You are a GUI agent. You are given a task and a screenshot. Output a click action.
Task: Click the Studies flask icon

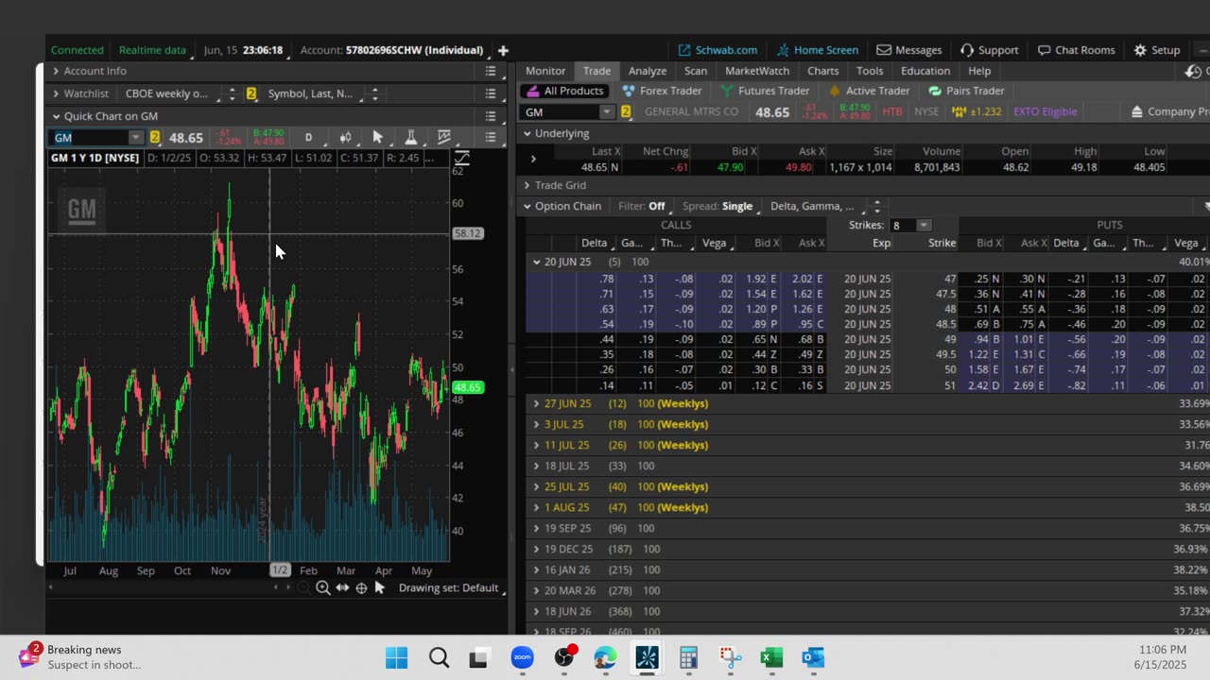click(x=410, y=138)
